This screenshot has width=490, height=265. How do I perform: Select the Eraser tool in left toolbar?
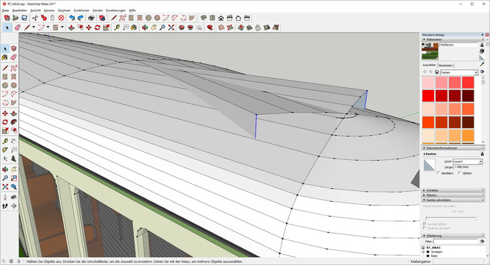point(14,57)
